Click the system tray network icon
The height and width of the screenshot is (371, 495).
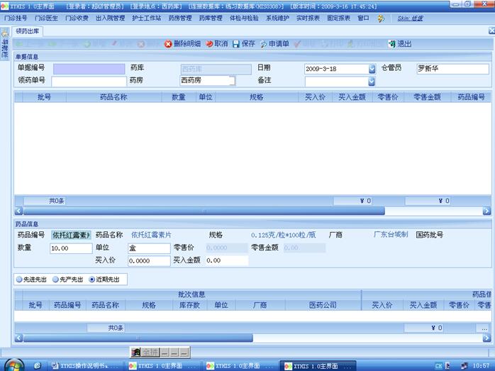coord(464,366)
